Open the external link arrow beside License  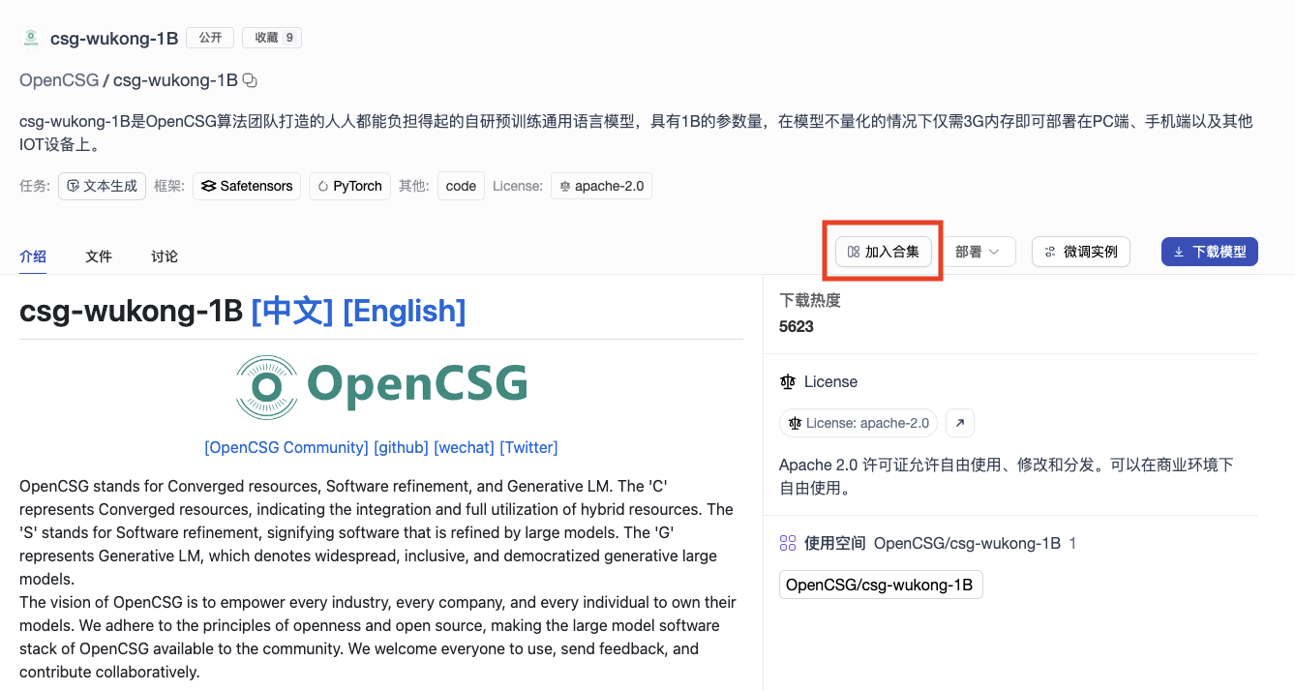[x=959, y=423]
